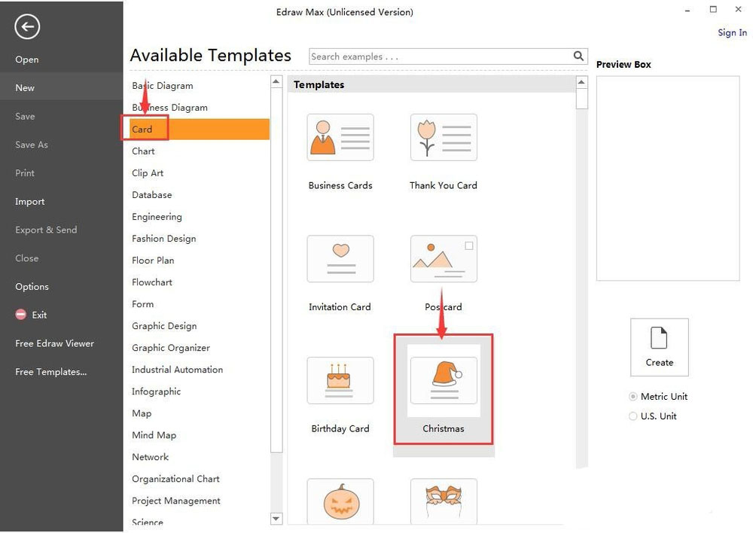Open Print in the sidebar
Screen dimensions: 753x533
point(25,173)
